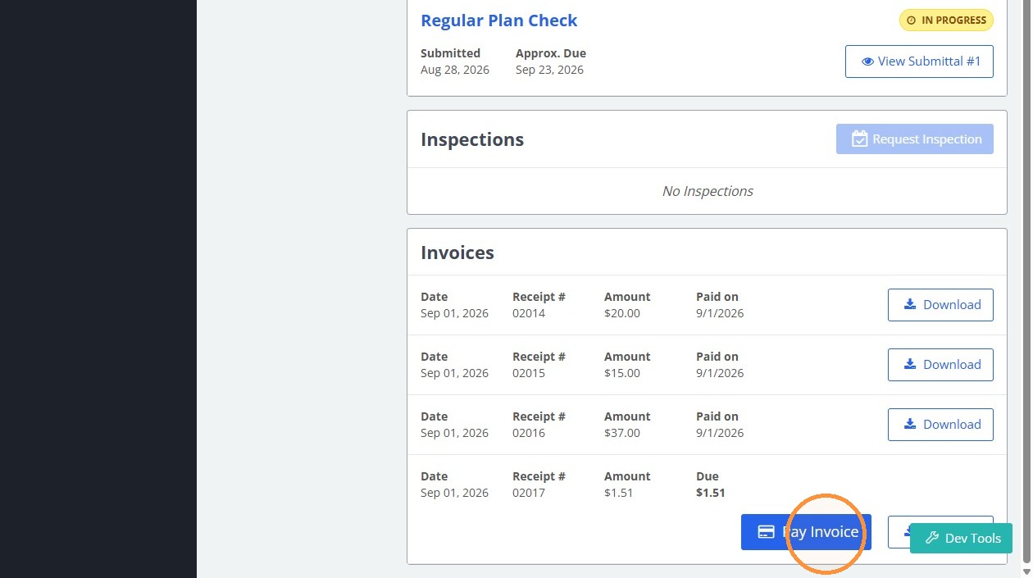1033x578 pixels.
Task: Pay the $1.51 invoice with Pay Invoice
Action: click(806, 532)
